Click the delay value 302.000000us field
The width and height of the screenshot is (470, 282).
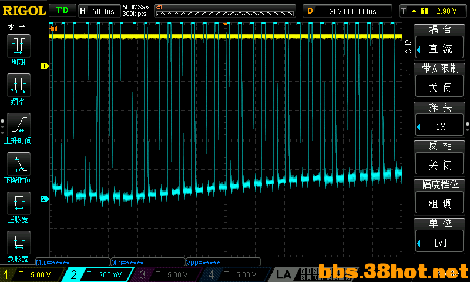[353, 11]
